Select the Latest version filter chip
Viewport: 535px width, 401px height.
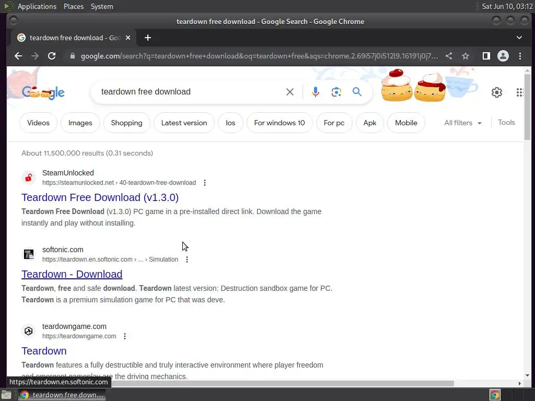point(184,123)
